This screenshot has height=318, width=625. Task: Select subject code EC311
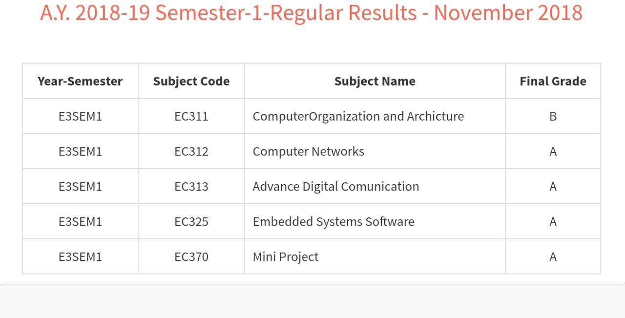pyautogui.click(x=191, y=116)
